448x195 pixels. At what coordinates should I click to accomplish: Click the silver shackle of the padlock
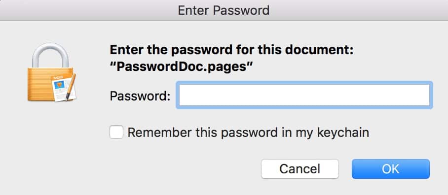pyautogui.click(x=50, y=55)
